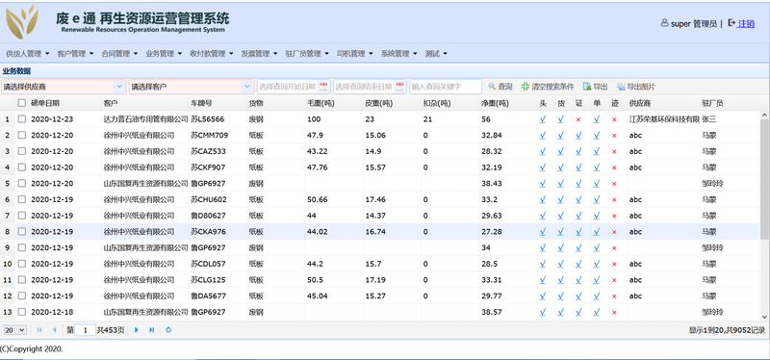Open row 13 货 checkmark, net 38.57
Image resolution: width=770 pixels, height=360 pixels.
(x=560, y=313)
